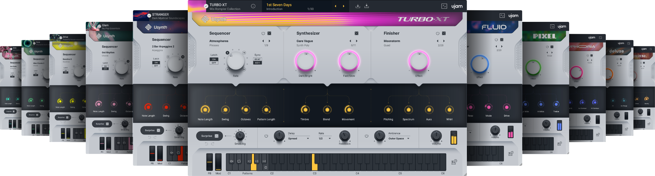Open the 1st Seven Days preset menu

tap(279, 5)
